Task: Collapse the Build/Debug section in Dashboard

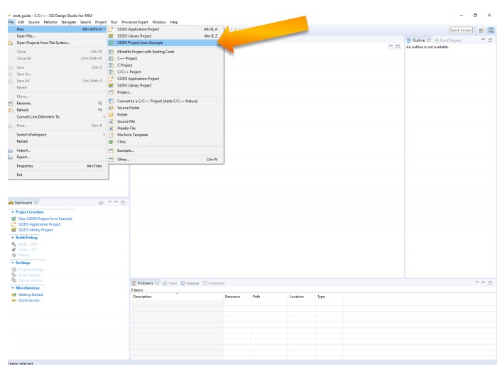Action: pos(11,238)
